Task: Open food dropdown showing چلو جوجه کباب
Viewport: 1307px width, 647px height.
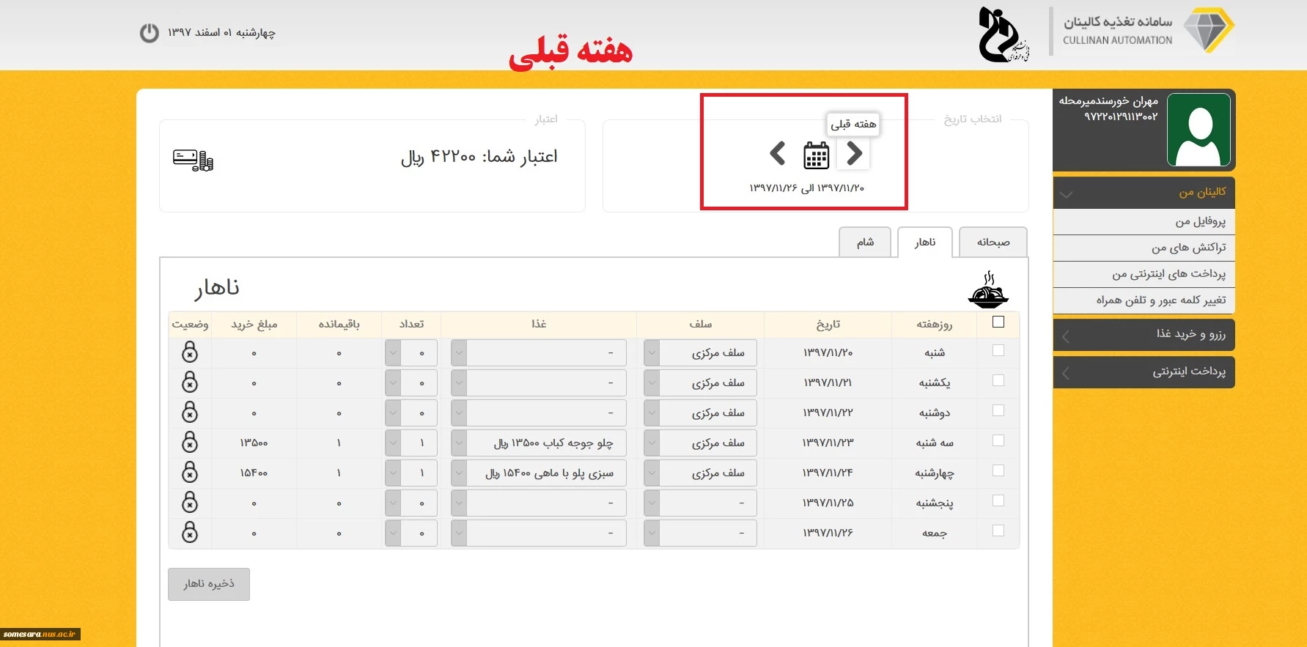Action: 539,443
